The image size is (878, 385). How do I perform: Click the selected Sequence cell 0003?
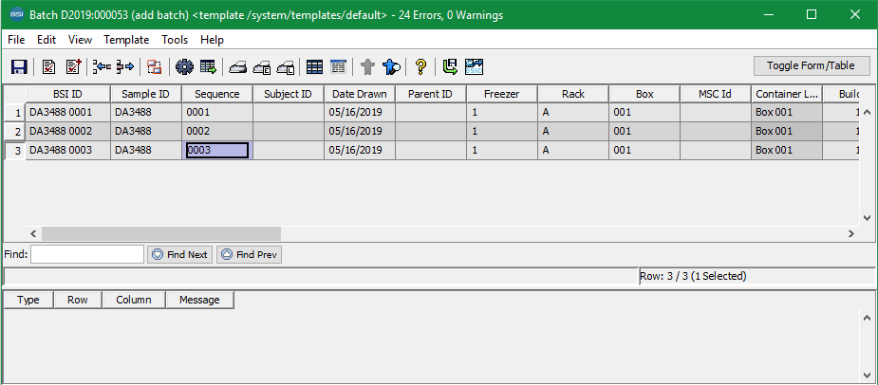pos(217,150)
